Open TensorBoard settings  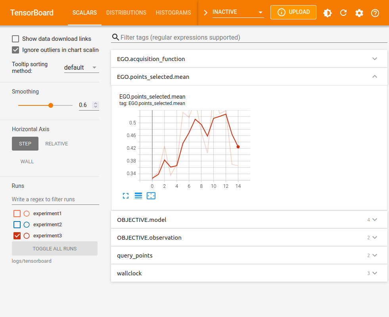click(x=359, y=13)
